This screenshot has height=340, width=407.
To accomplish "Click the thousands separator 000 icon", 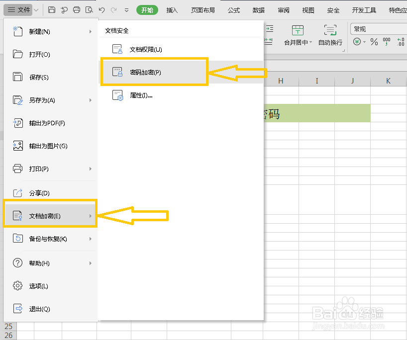I will click(387, 41).
